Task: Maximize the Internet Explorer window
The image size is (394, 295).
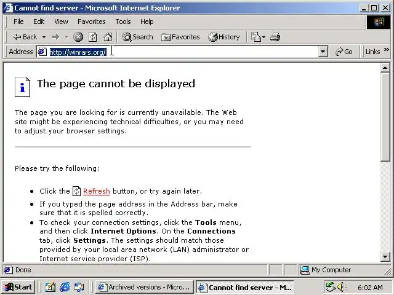Action: point(374,8)
